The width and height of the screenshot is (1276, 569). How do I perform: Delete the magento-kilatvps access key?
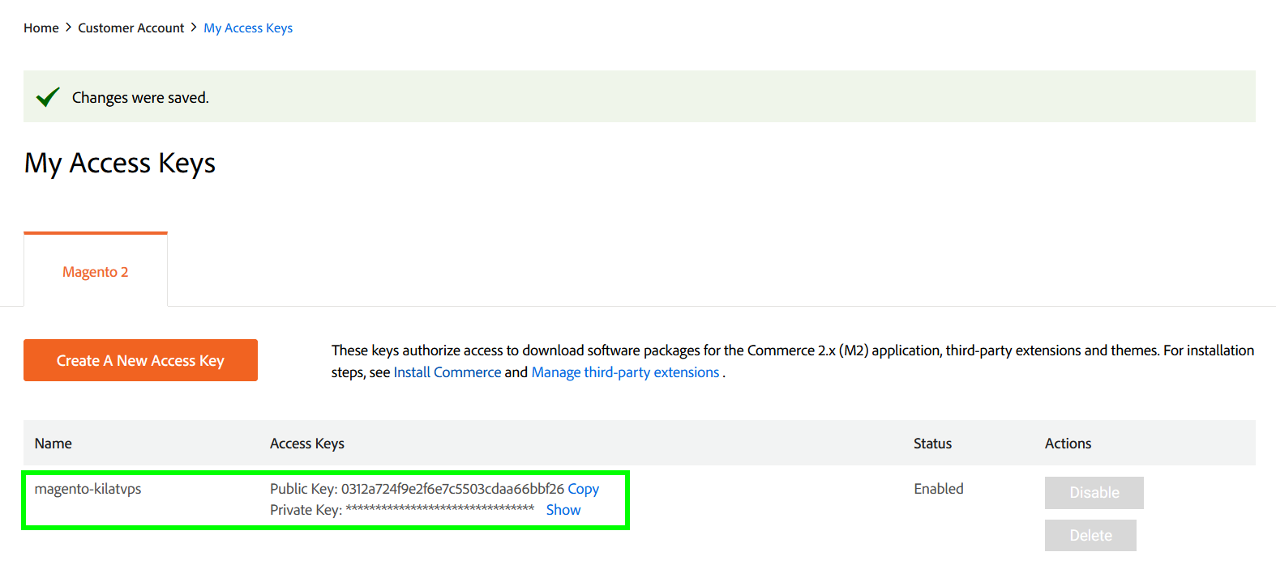click(1090, 535)
